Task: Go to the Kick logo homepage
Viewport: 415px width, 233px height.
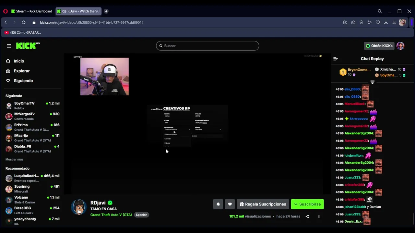Action: click(28, 46)
